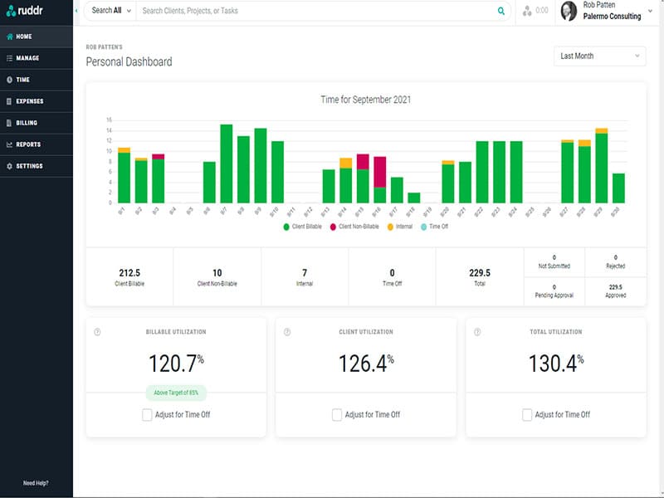This screenshot has width=664, height=498.
Task: Click the Billable Utilization help icon
Action: coord(97,332)
